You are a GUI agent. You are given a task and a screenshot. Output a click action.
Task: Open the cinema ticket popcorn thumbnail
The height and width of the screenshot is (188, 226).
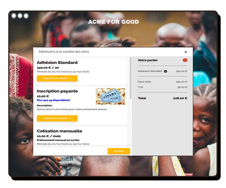pyautogui.click(x=110, y=96)
